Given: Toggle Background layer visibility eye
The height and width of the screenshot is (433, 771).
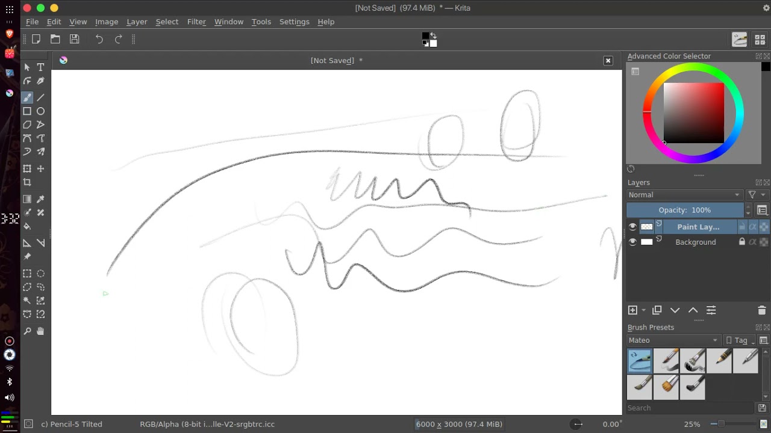Looking at the screenshot, I should 632,242.
